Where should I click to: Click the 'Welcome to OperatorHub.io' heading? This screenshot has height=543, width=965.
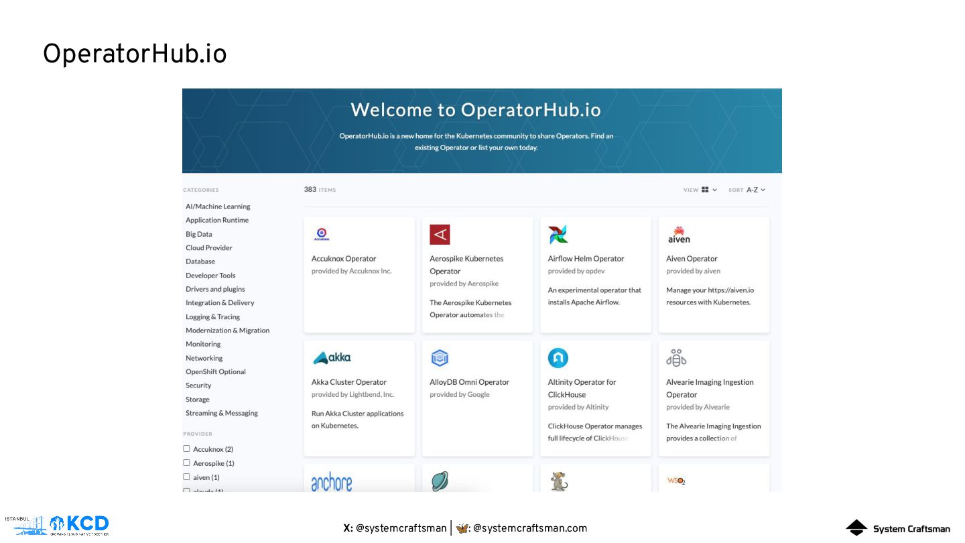tap(476, 110)
